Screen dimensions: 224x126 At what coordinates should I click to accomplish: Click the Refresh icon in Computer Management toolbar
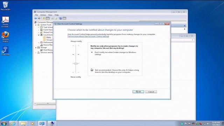(x=52, y=19)
